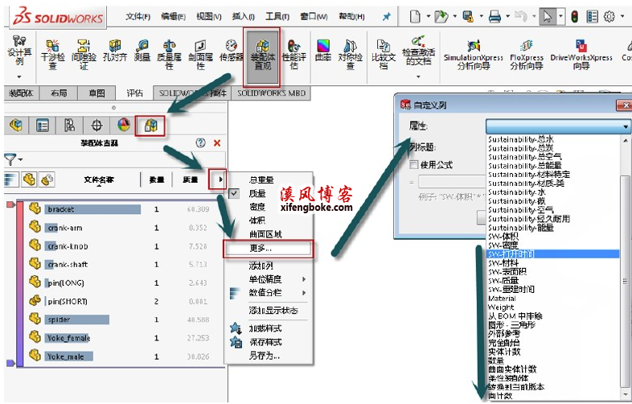Toggle flat/nested view icon in list header
The image size is (632, 404).
click(12, 179)
